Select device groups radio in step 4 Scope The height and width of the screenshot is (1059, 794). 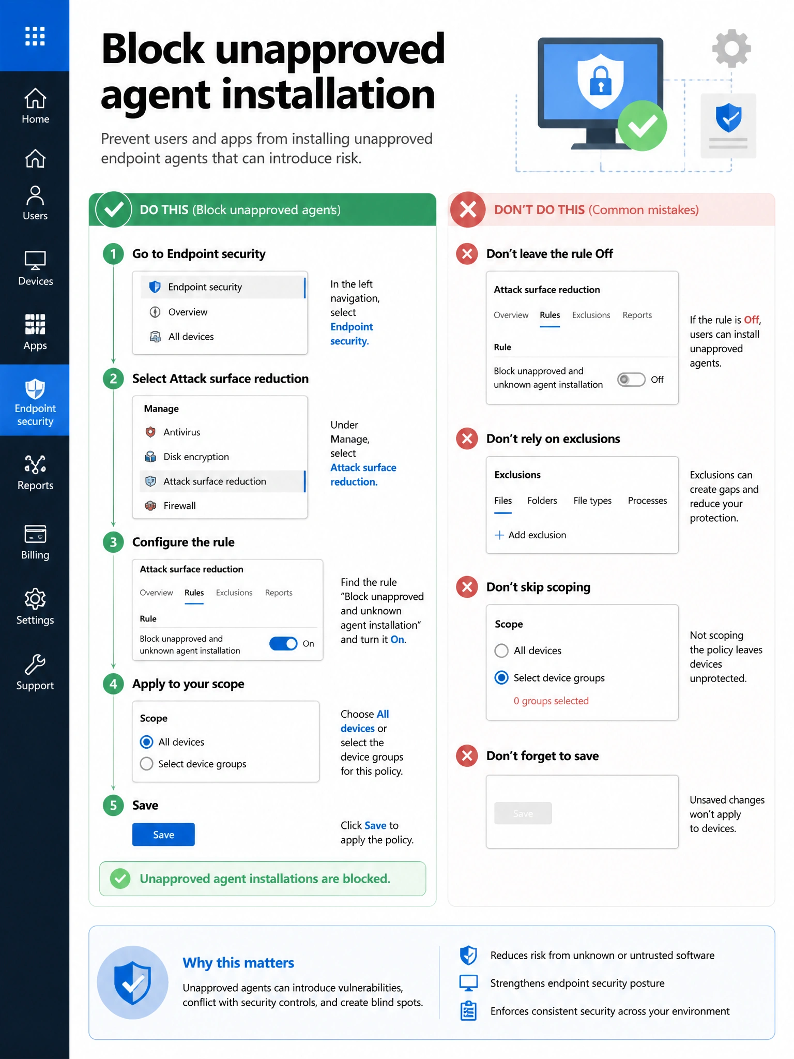click(147, 764)
